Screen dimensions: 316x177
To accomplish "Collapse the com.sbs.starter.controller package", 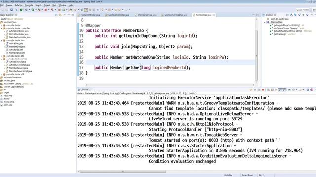I will pyautogui.click(x=2, y=29).
